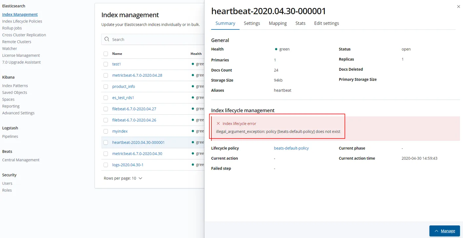
Task: Switch to the Settings tab
Action: click(252, 23)
